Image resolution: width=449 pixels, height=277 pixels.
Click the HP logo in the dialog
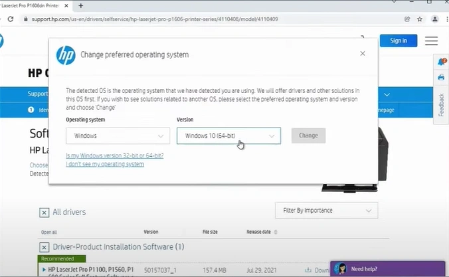[x=66, y=54]
